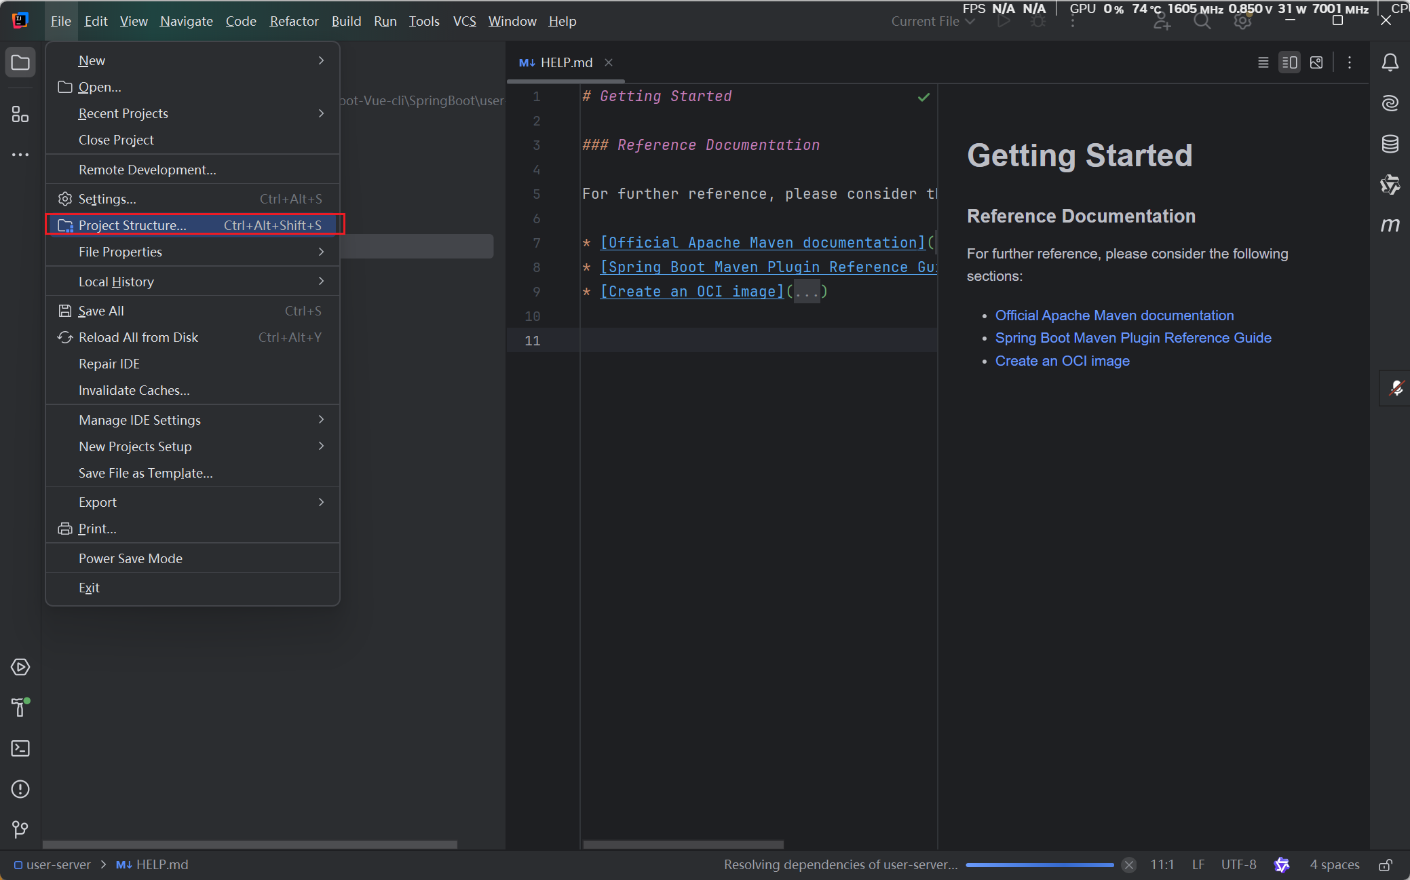
Task: Cancel the resolving dependencies progress bar
Action: (x=1129, y=864)
